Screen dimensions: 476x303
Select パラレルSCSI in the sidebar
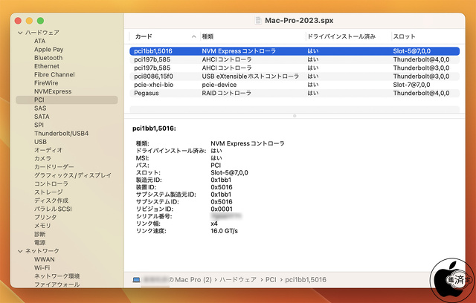[53, 209]
